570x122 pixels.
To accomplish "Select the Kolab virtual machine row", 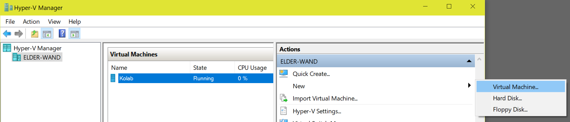I will point(126,78).
